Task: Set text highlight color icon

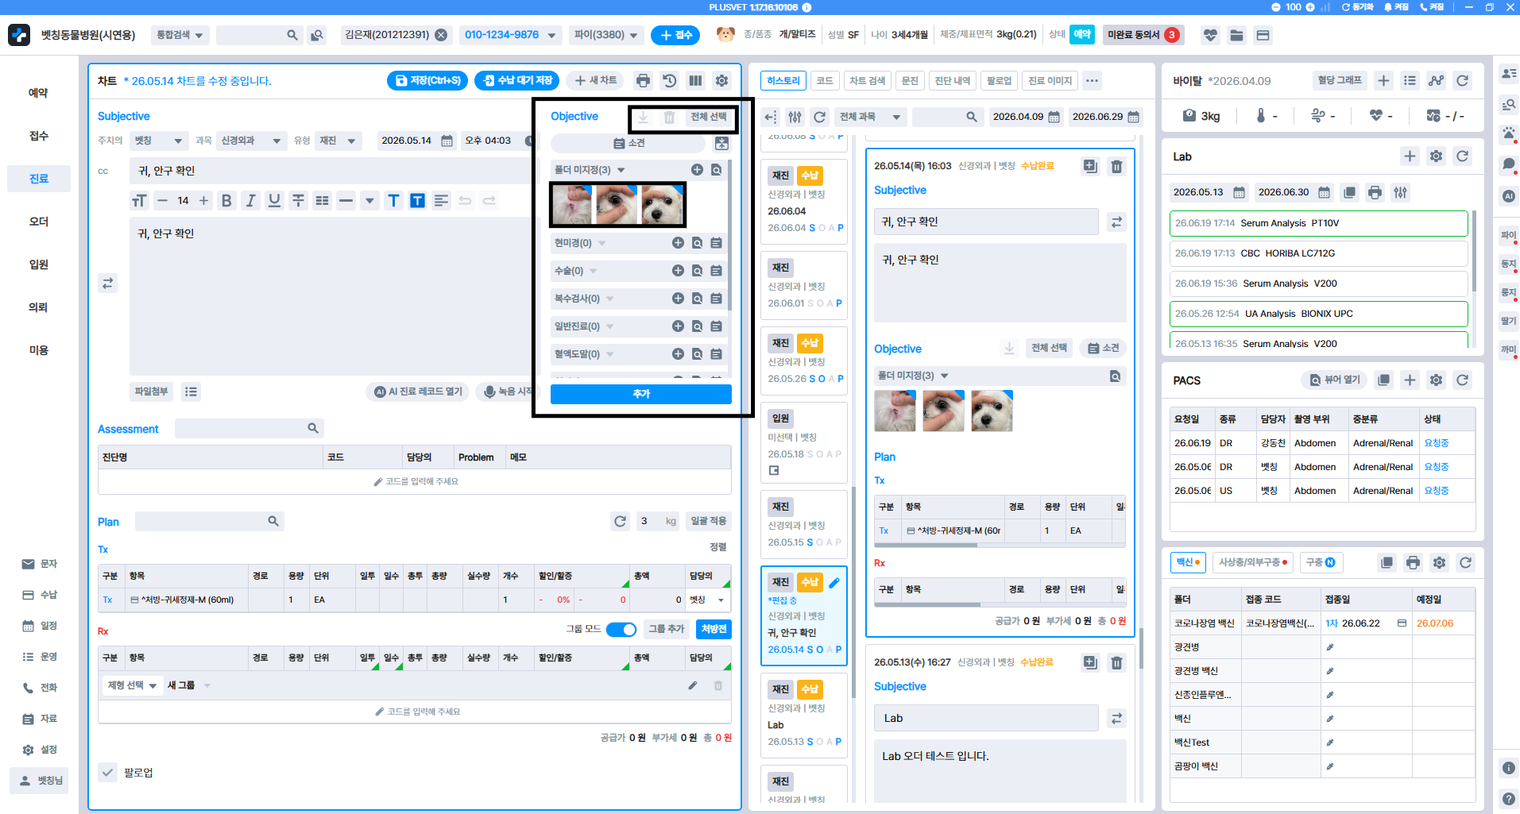Action: (417, 200)
